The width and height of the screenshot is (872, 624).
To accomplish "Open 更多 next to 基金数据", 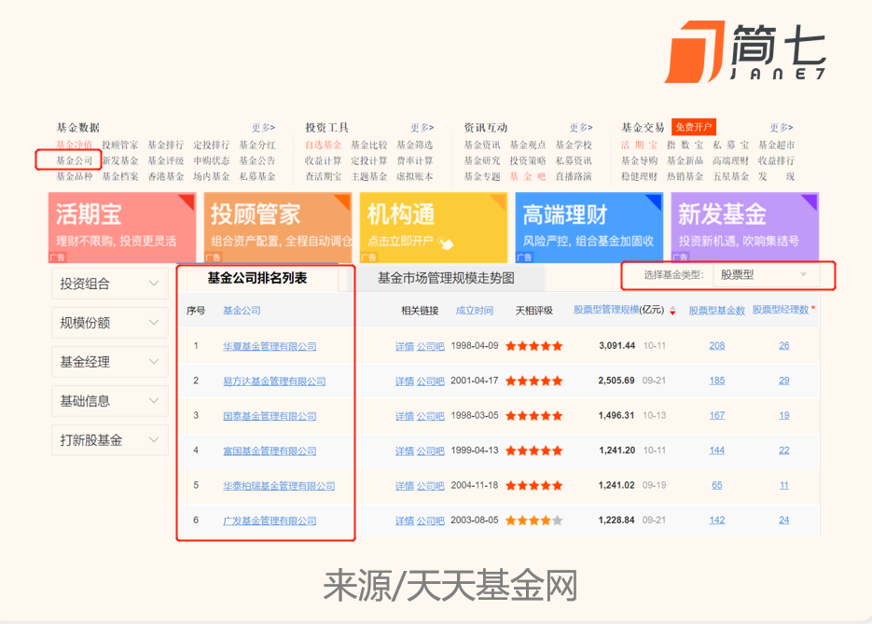I will click(263, 128).
